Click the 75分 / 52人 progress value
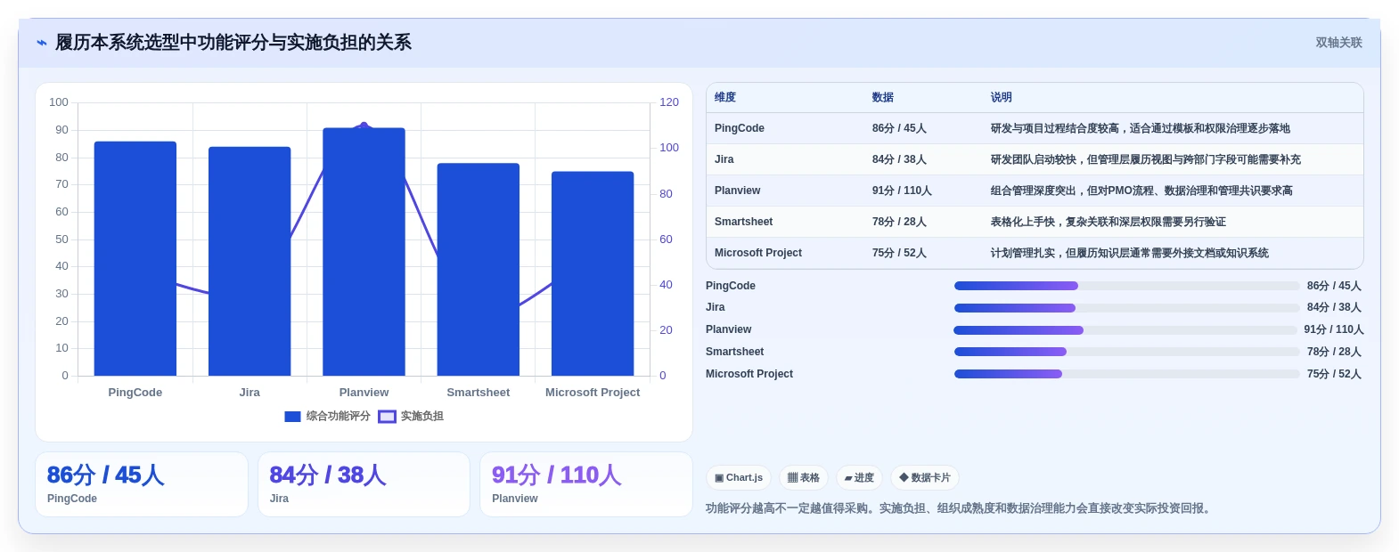This screenshot has height=552, width=1399. [x=1334, y=374]
